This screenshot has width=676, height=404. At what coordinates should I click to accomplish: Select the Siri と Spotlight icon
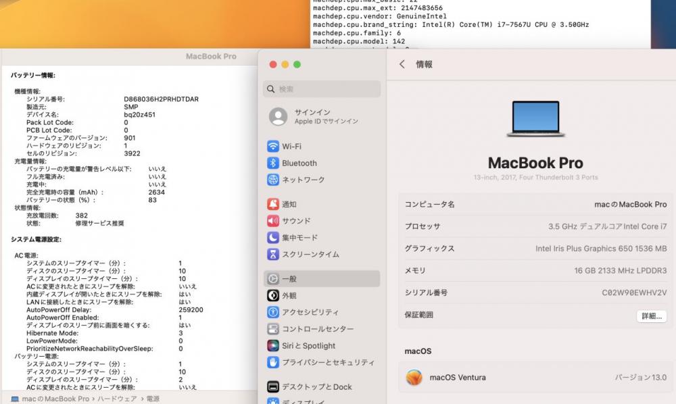pyautogui.click(x=273, y=345)
